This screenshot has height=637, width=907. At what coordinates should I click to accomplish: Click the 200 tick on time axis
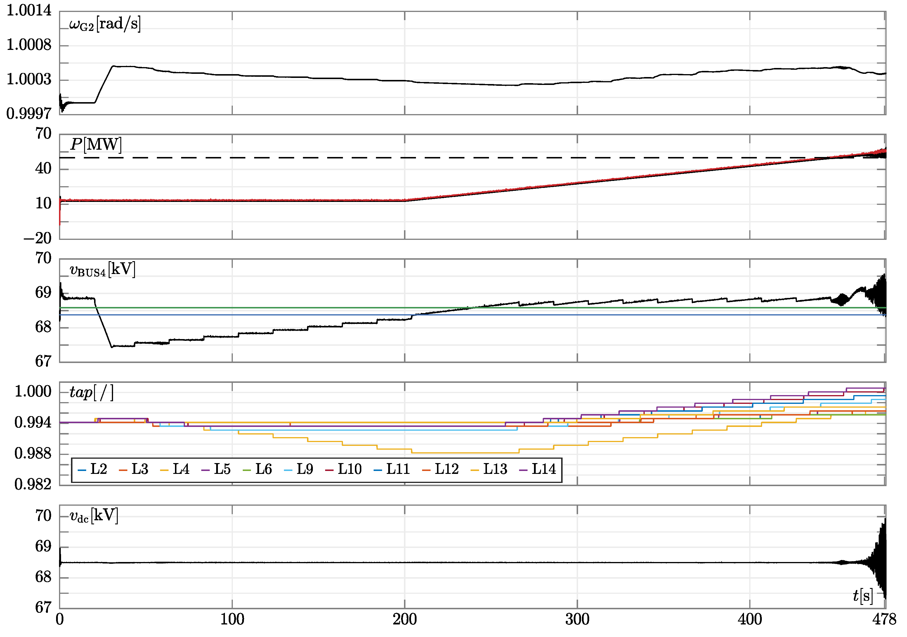click(405, 619)
